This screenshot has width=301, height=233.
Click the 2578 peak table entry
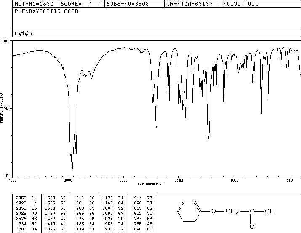tap(26, 219)
